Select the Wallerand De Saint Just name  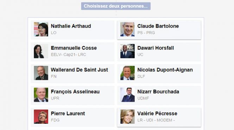pyautogui.click(x=80, y=70)
